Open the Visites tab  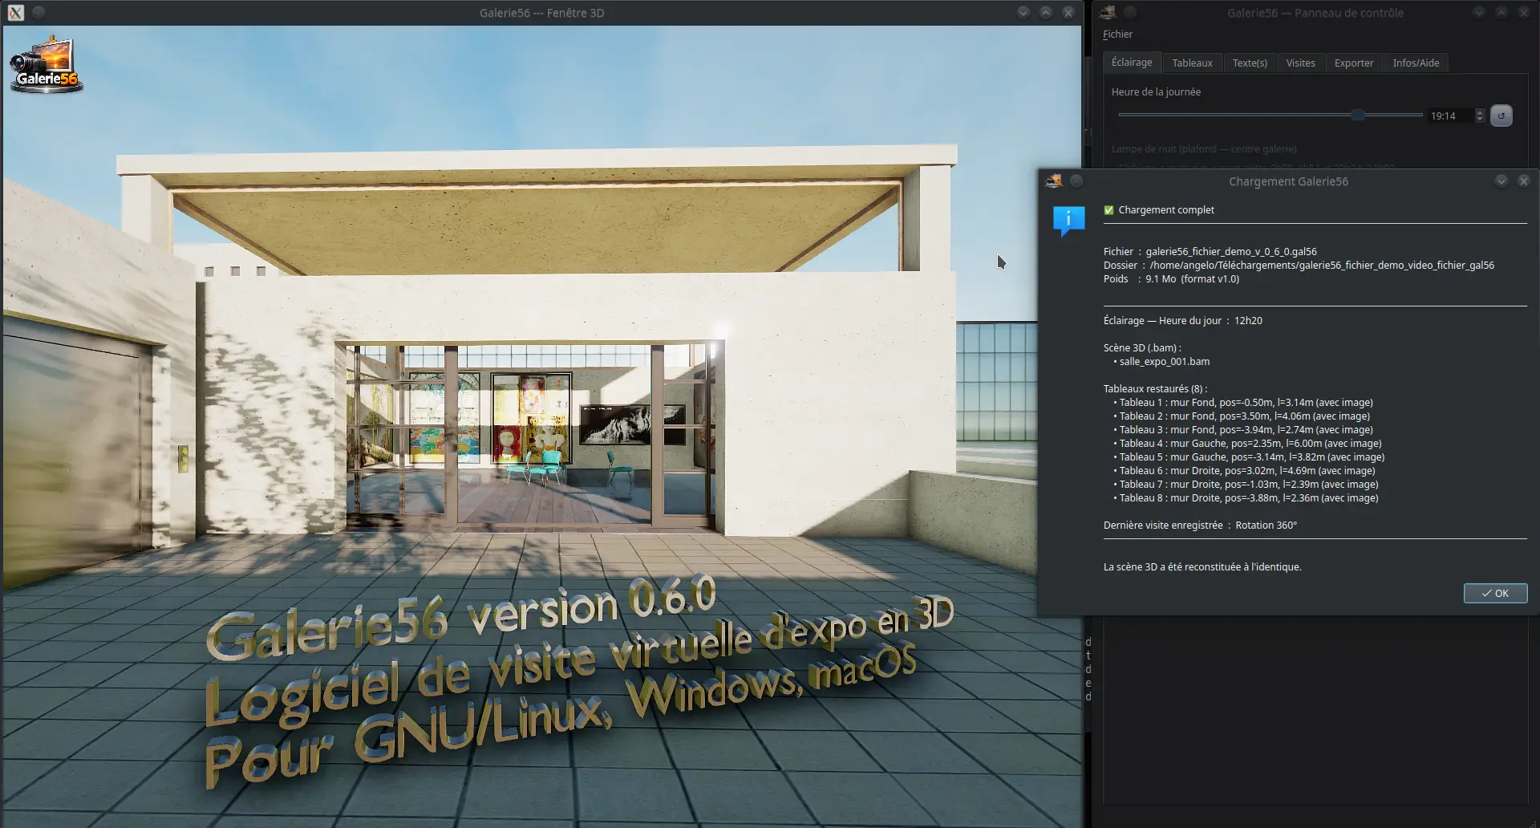pos(1300,63)
